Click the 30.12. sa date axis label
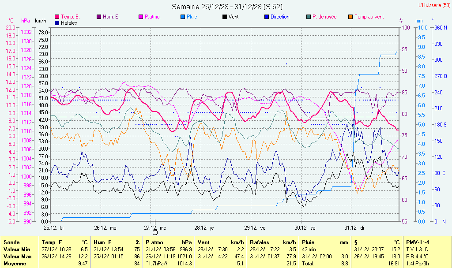 pos(305,228)
